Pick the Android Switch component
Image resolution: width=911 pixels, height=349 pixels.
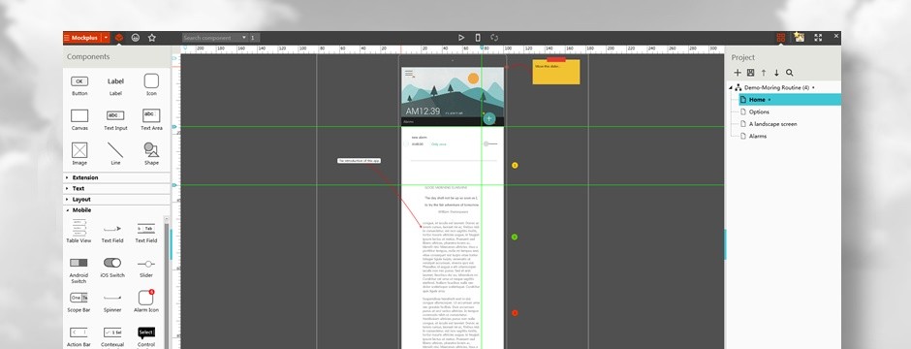click(79, 270)
